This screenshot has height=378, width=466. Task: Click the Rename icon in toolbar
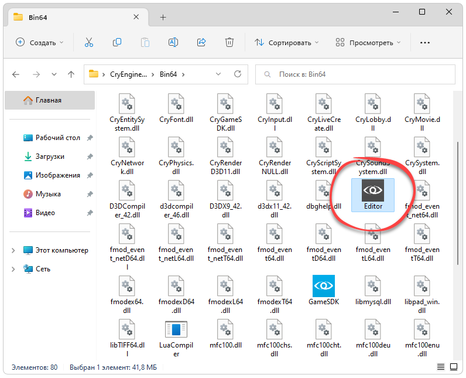coord(173,42)
